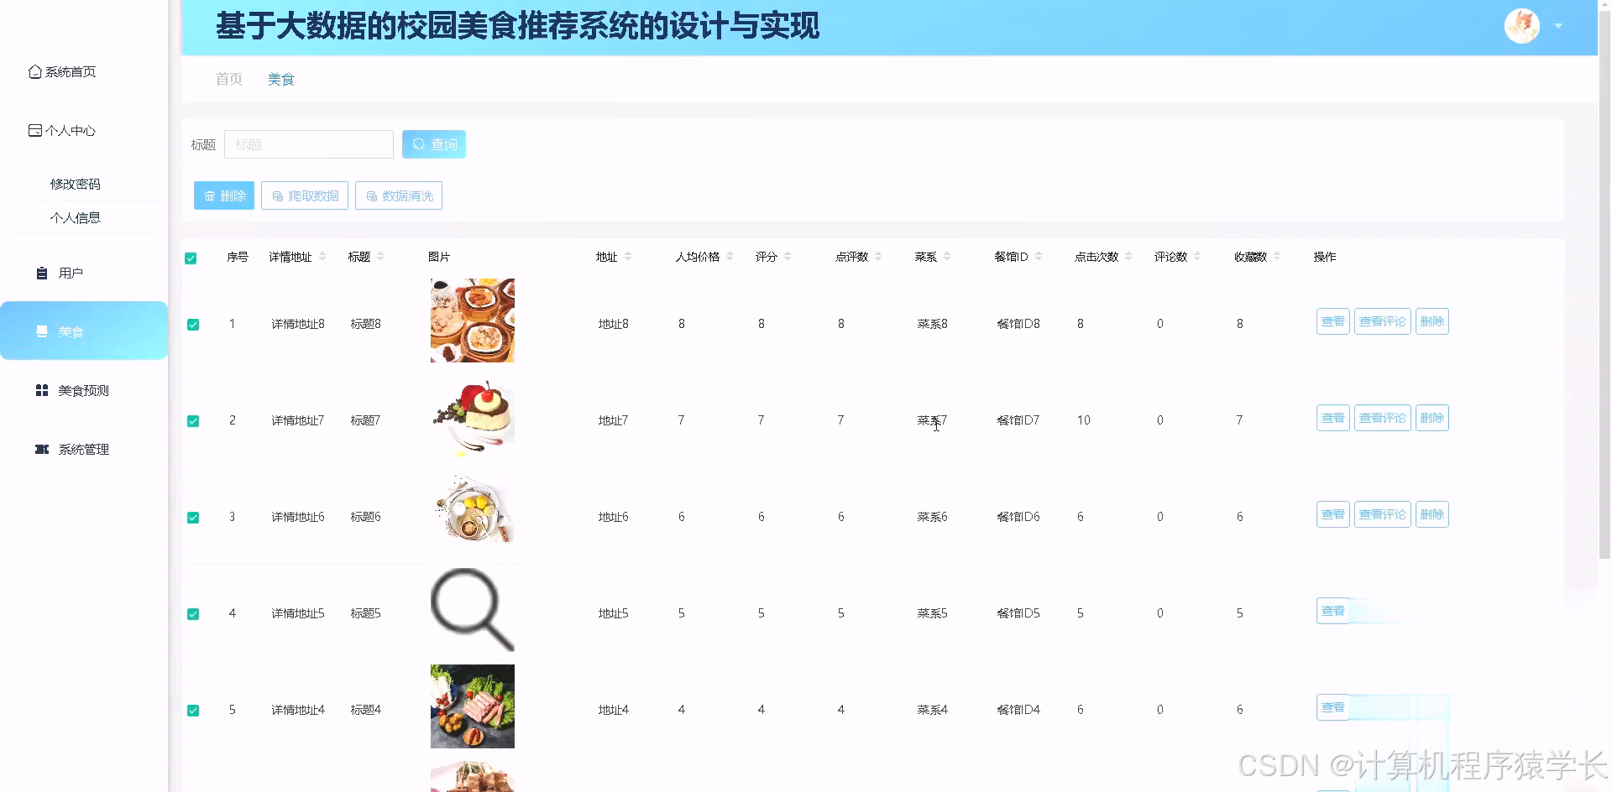This screenshot has width=1612, height=792.
Task: Click the 美食预测 grid icon in sidebar
Action: click(42, 389)
